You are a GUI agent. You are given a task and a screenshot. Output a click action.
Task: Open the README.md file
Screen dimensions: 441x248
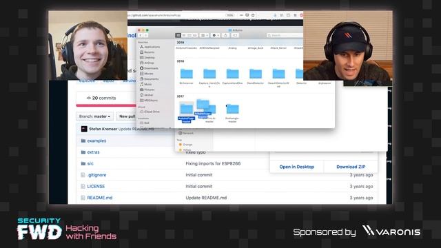[x=99, y=198]
